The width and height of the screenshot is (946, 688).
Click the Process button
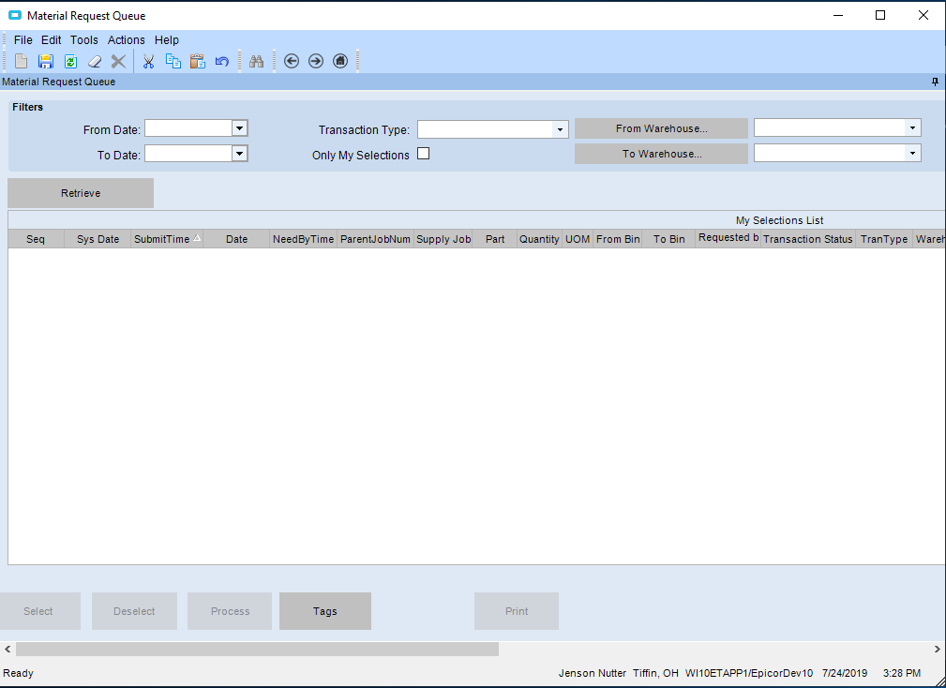tap(230, 611)
